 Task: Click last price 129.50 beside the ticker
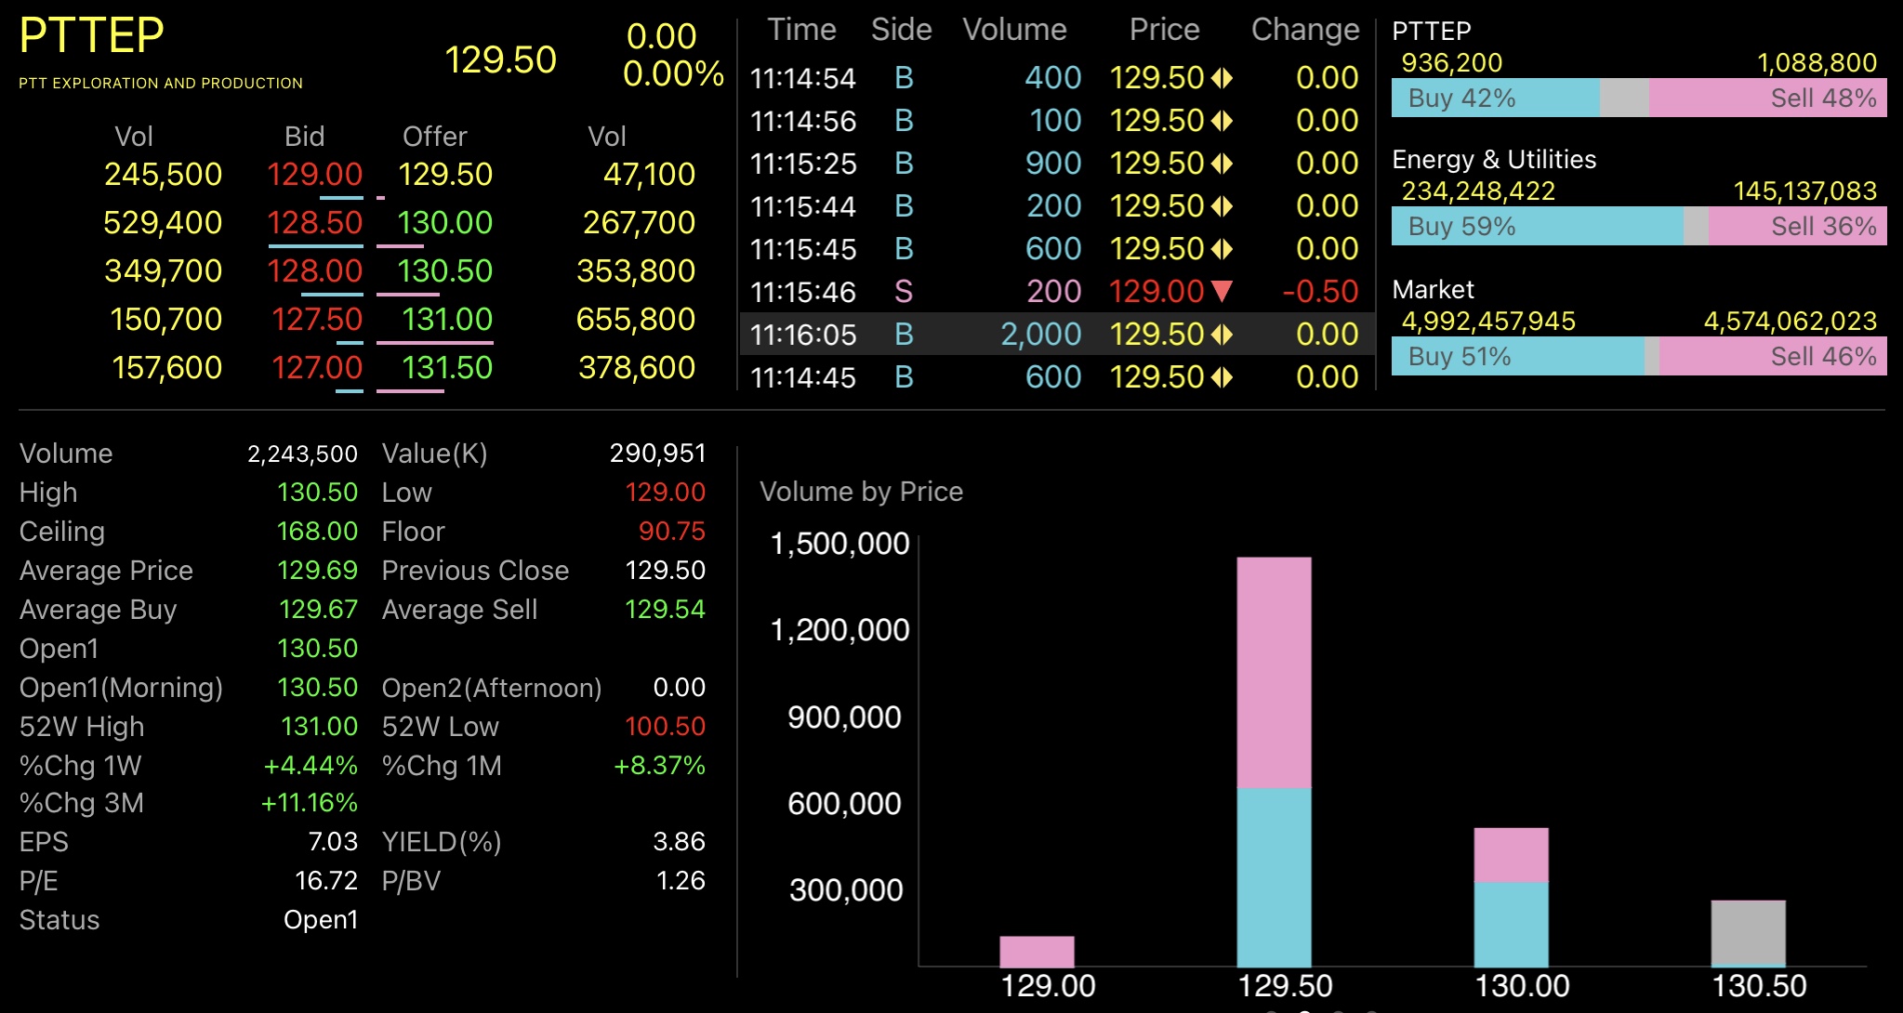click(500, 60)
